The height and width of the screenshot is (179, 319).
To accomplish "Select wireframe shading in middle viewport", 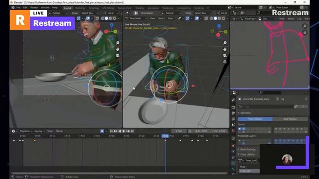I will (211, 18).
